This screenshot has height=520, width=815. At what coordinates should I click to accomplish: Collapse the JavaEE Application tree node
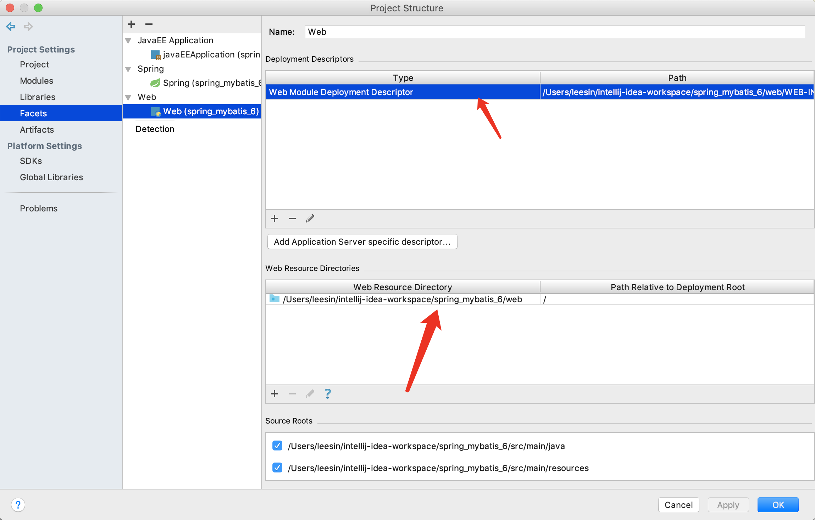(128, 41)
